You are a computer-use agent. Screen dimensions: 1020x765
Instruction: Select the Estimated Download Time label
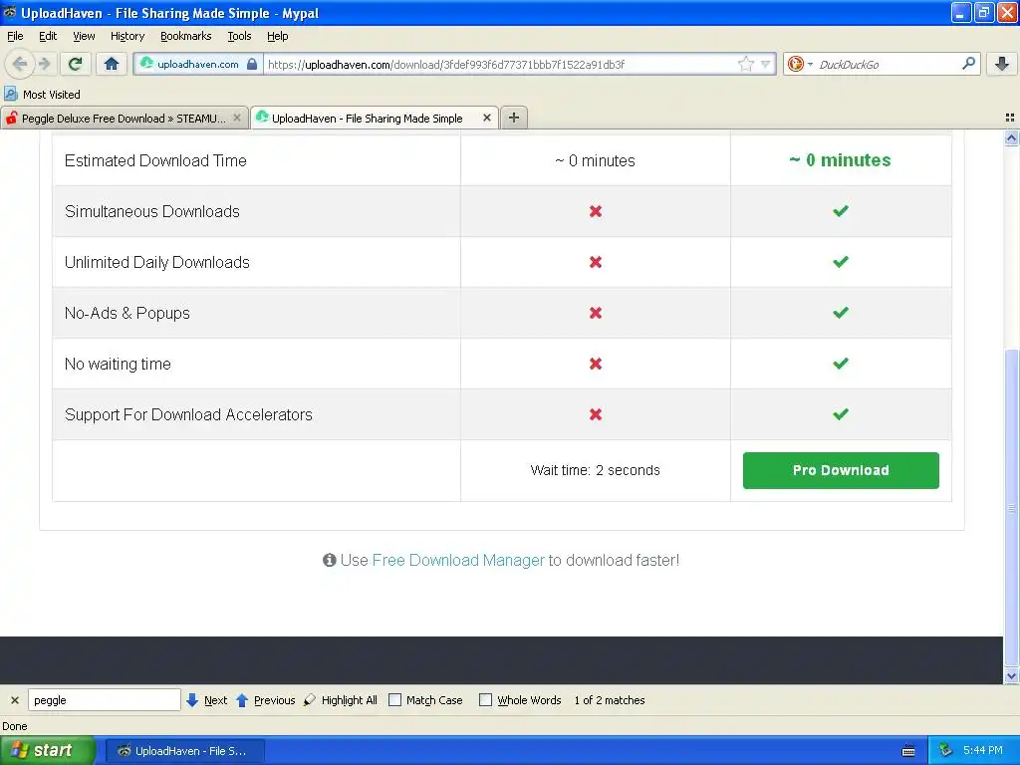[155, 160]
